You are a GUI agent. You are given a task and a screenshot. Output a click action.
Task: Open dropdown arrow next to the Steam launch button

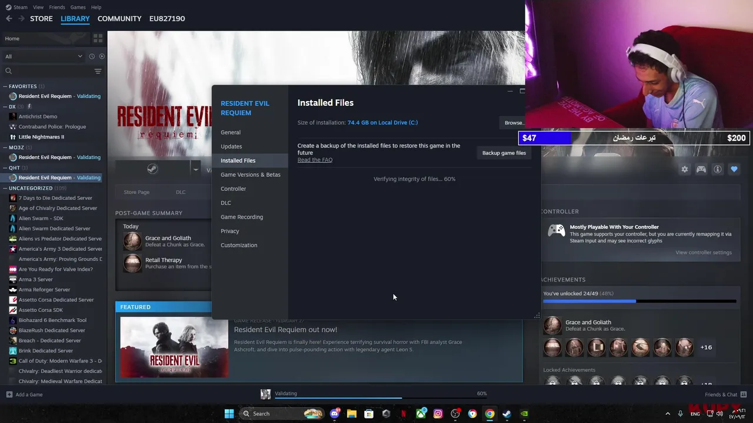[x=196, y=170]
